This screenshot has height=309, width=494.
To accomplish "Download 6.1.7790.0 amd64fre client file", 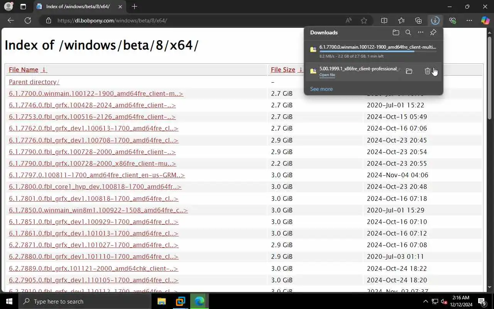I will click(92, 152).
